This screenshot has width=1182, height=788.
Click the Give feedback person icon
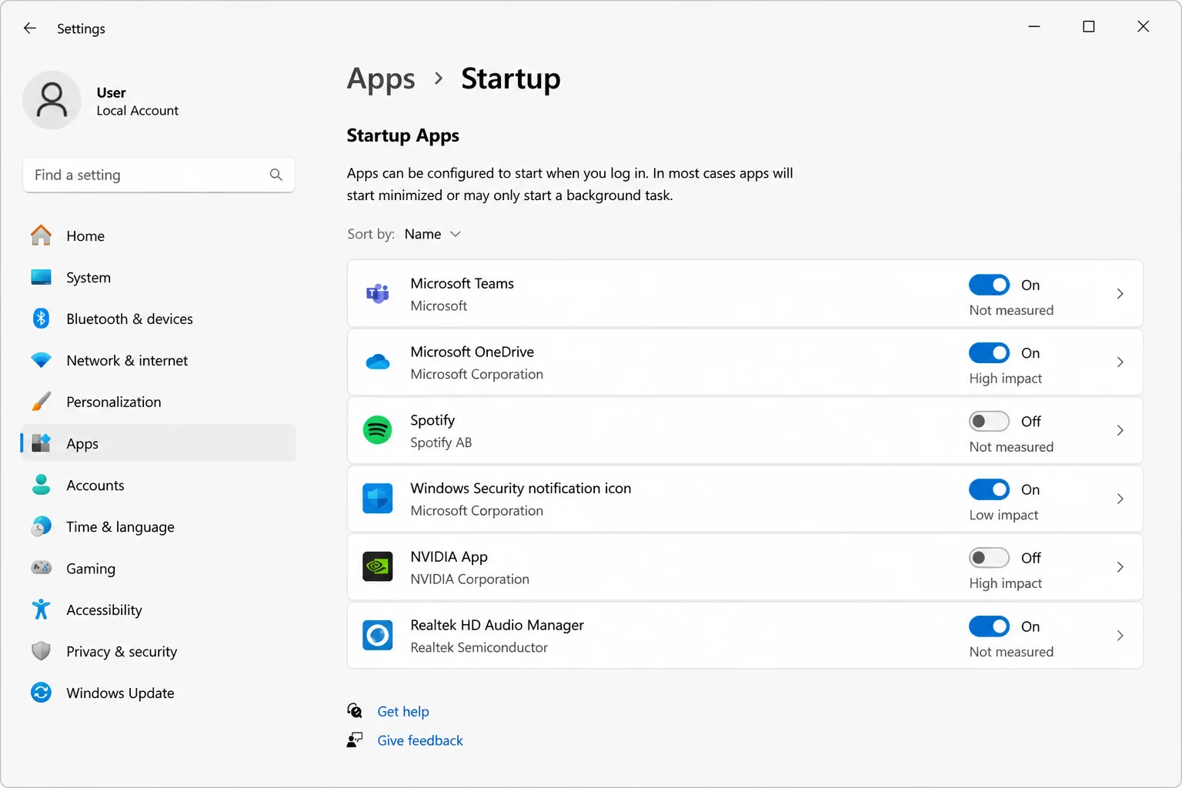pyautogui.click(x=355, y=740)
